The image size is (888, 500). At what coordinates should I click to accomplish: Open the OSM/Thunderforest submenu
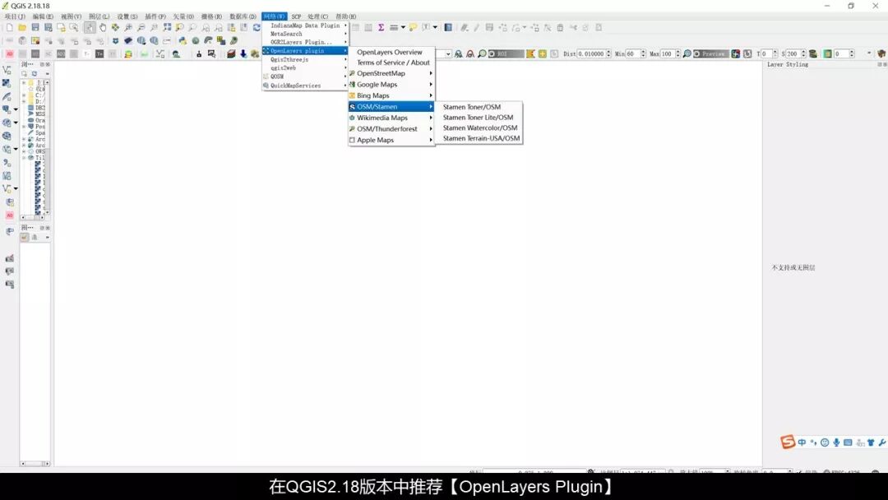pos(391,129)
